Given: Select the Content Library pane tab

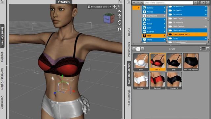Looking at the screenshot, I should [x=129, y=73].
